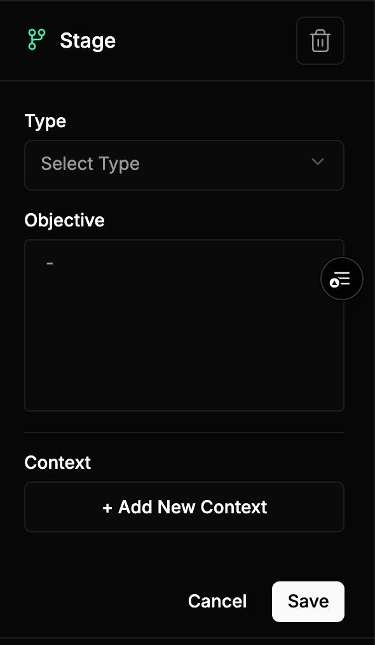Screen dimensions: 375x645
Task: Click the text 'Add New Context'
Action: (193, 507)
